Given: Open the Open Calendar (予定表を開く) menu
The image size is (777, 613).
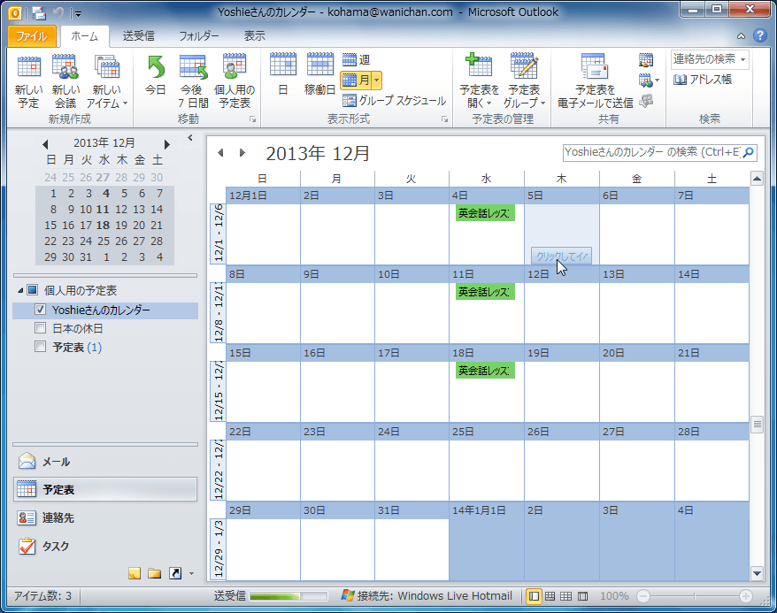Looking at the screenshot, I should tap(479, 81).
